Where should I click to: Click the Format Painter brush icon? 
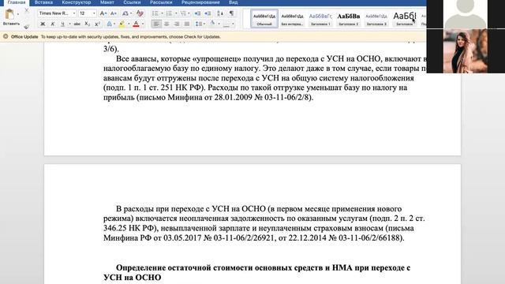tap(27, 27)
